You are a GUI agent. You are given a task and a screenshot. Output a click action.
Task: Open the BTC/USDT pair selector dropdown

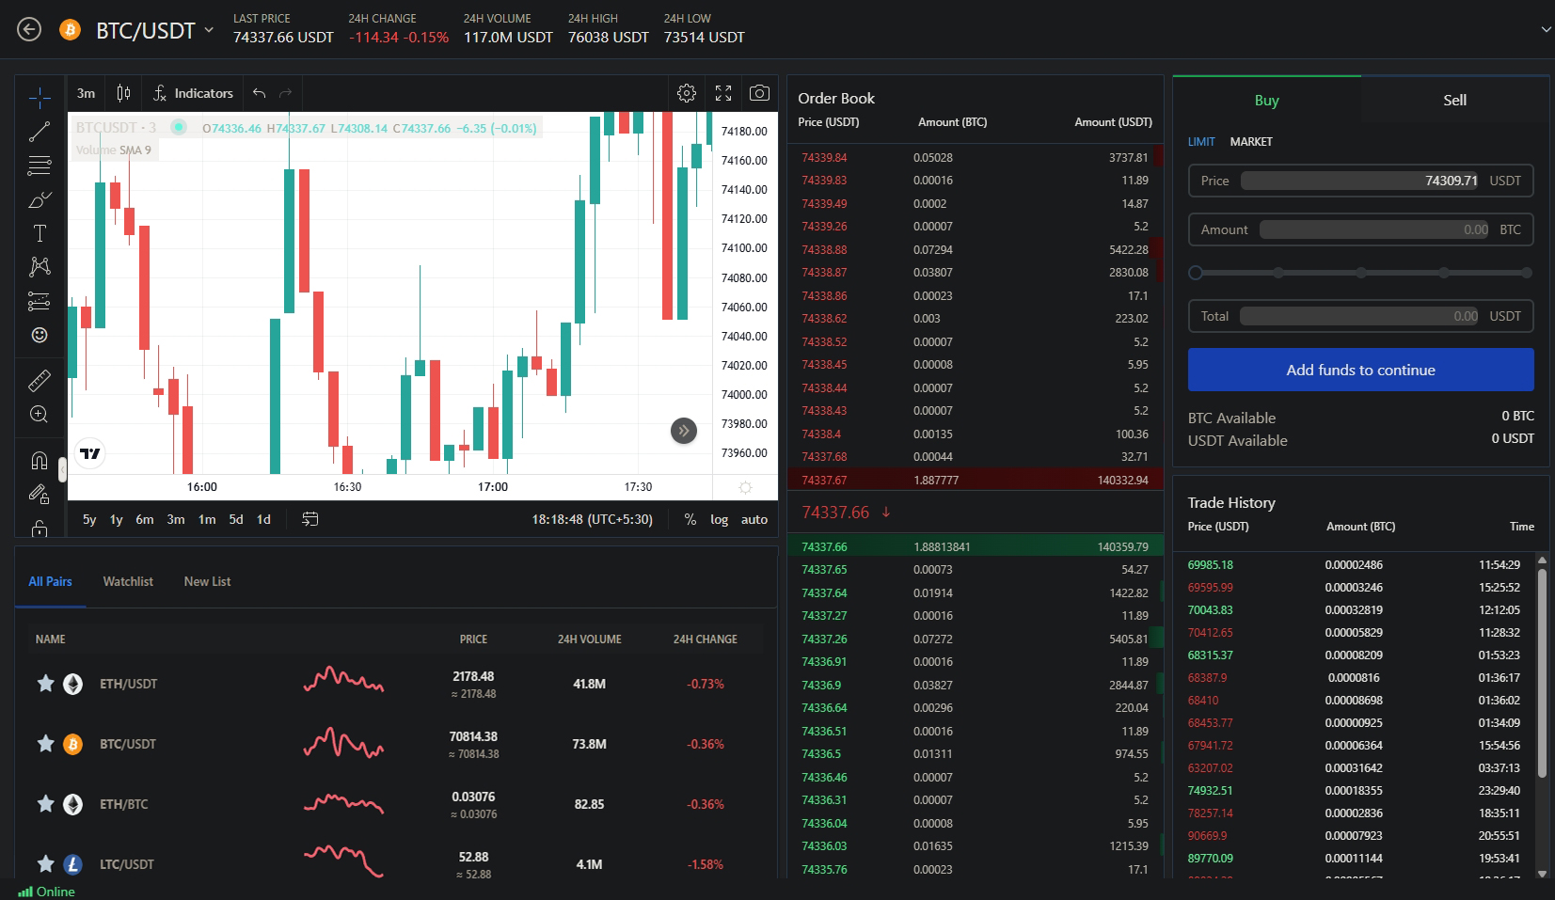click(209, 29)
